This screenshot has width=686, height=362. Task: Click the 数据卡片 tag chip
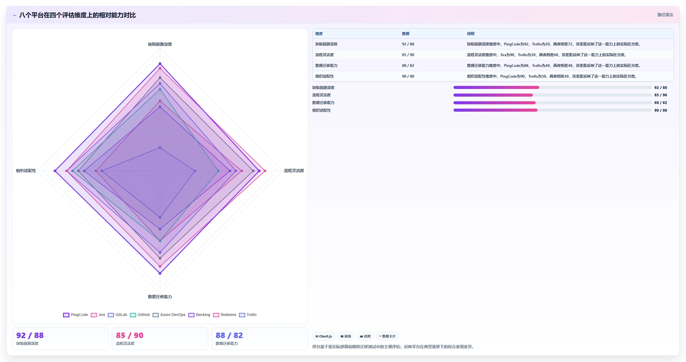(x=387, y=336)
